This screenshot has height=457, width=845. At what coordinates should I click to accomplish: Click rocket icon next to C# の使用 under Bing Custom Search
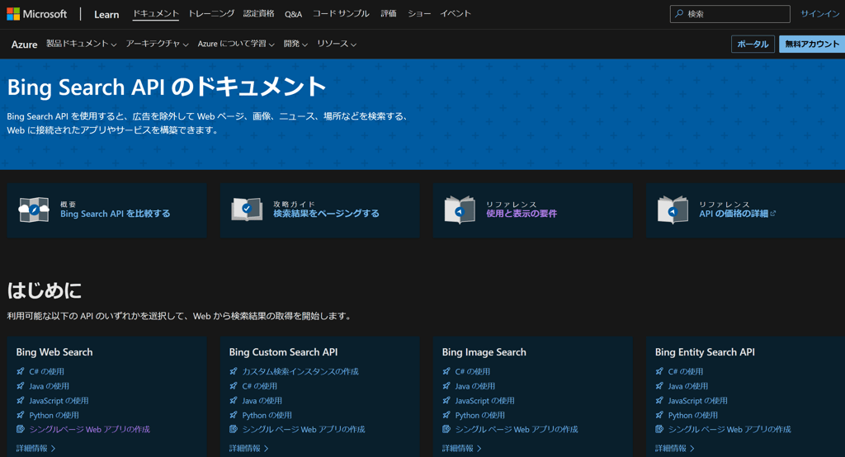234,386
